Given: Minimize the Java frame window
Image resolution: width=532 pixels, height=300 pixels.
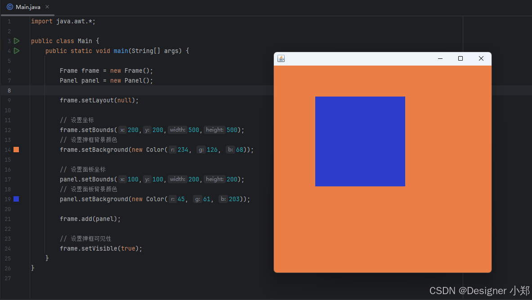Looking at the screenshot, I should point(440,58).
